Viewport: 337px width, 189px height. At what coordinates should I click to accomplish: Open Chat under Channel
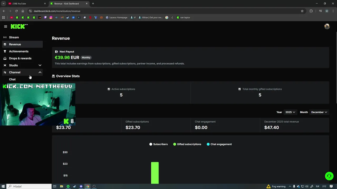pos(12,79)
